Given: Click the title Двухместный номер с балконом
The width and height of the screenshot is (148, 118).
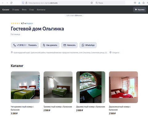Looking at the screenshot, I should click(91, 107).
